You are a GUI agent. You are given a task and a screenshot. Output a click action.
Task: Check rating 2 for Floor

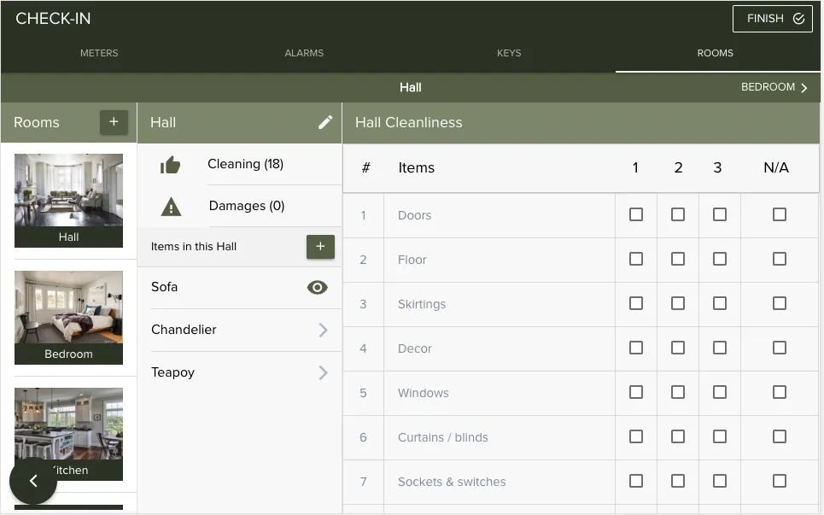pos(678,259)
